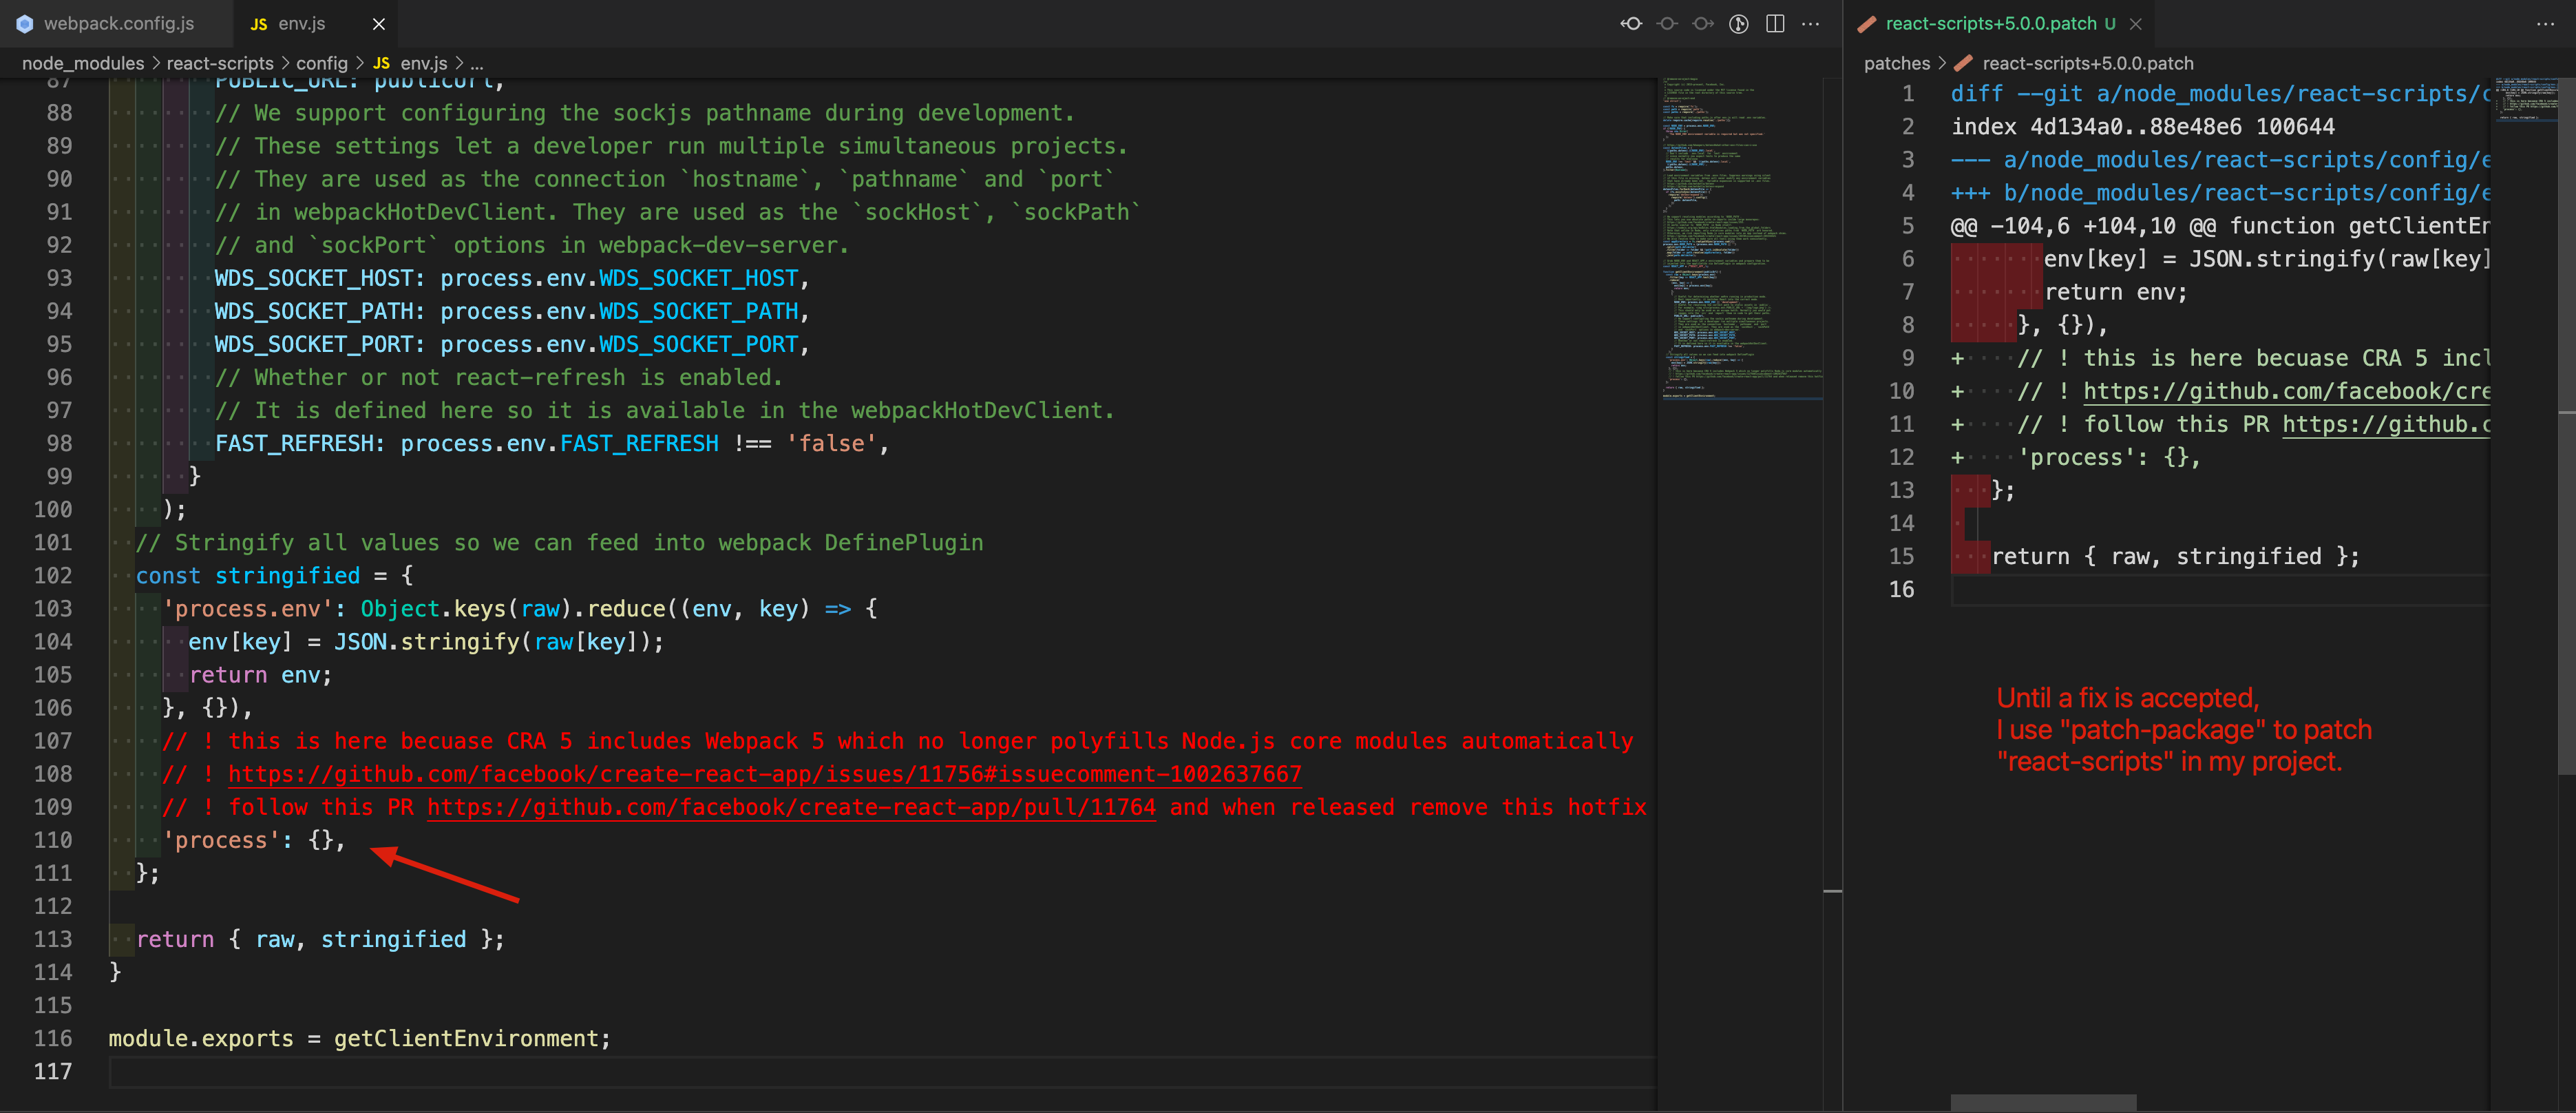This screenshot has height=1113, width=2576.
Task: Click the patches breadcrumb folder
Action: click(1896, 63)
